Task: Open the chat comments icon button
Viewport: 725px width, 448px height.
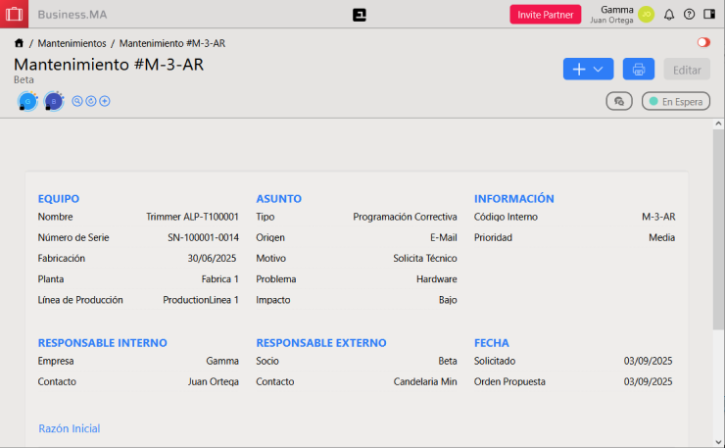Action: click(x=618, y=101)
